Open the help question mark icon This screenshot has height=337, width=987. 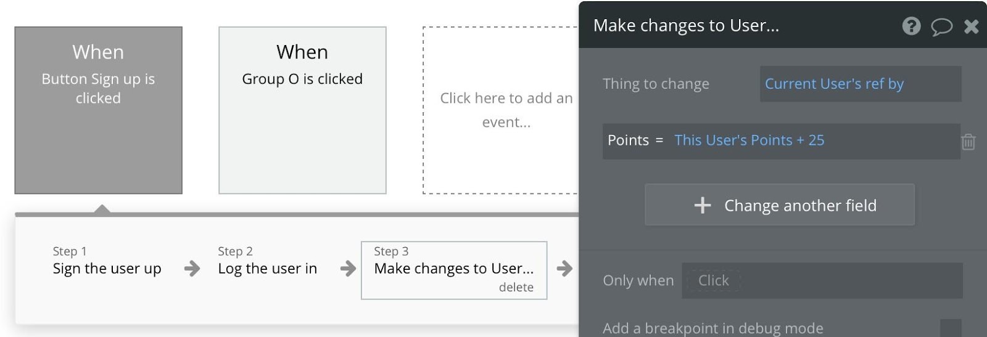click(911, 26)
